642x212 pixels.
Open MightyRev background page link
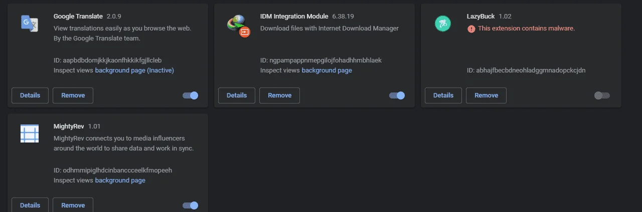click(120, 180)
